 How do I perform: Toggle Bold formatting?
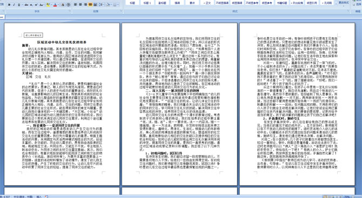pyautogui.click(x=9, y=5)
